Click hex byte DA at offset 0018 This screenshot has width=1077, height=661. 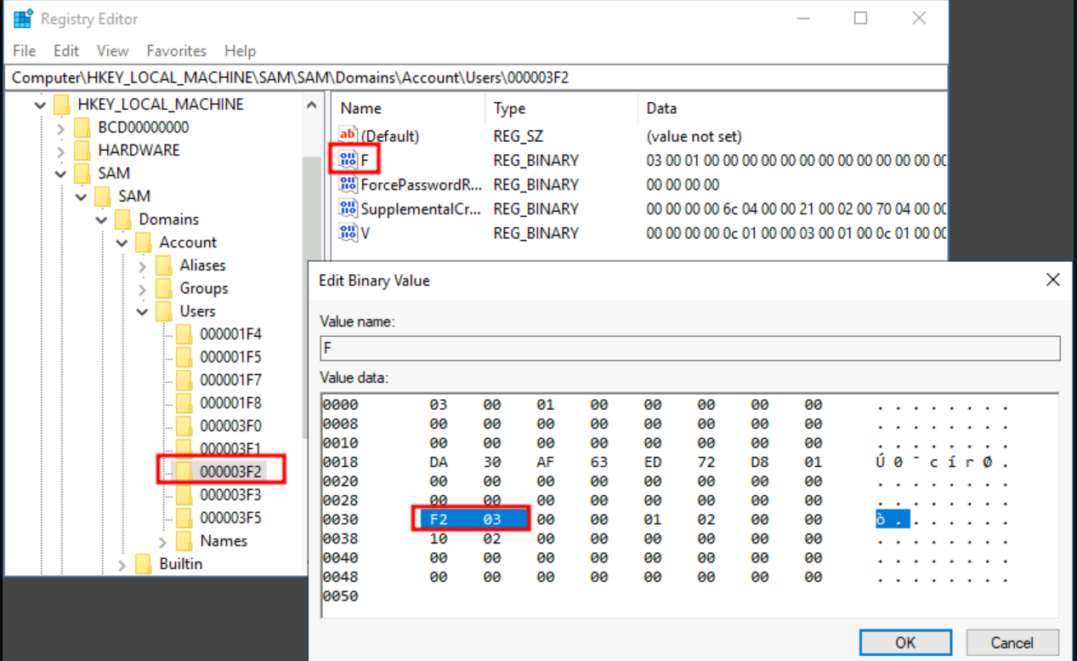point(439,462)
